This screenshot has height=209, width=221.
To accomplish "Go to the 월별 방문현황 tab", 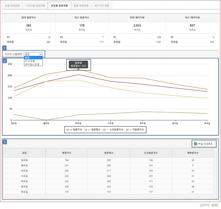I will [81, 6].
